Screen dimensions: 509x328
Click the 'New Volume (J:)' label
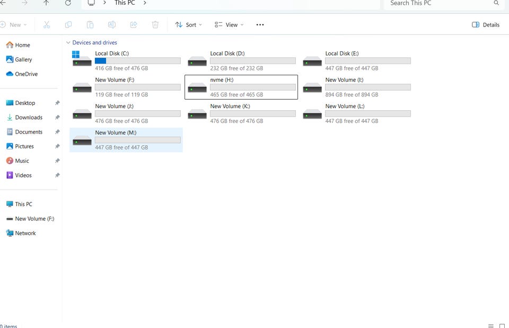pyautogui.click(x=115, y=106)
